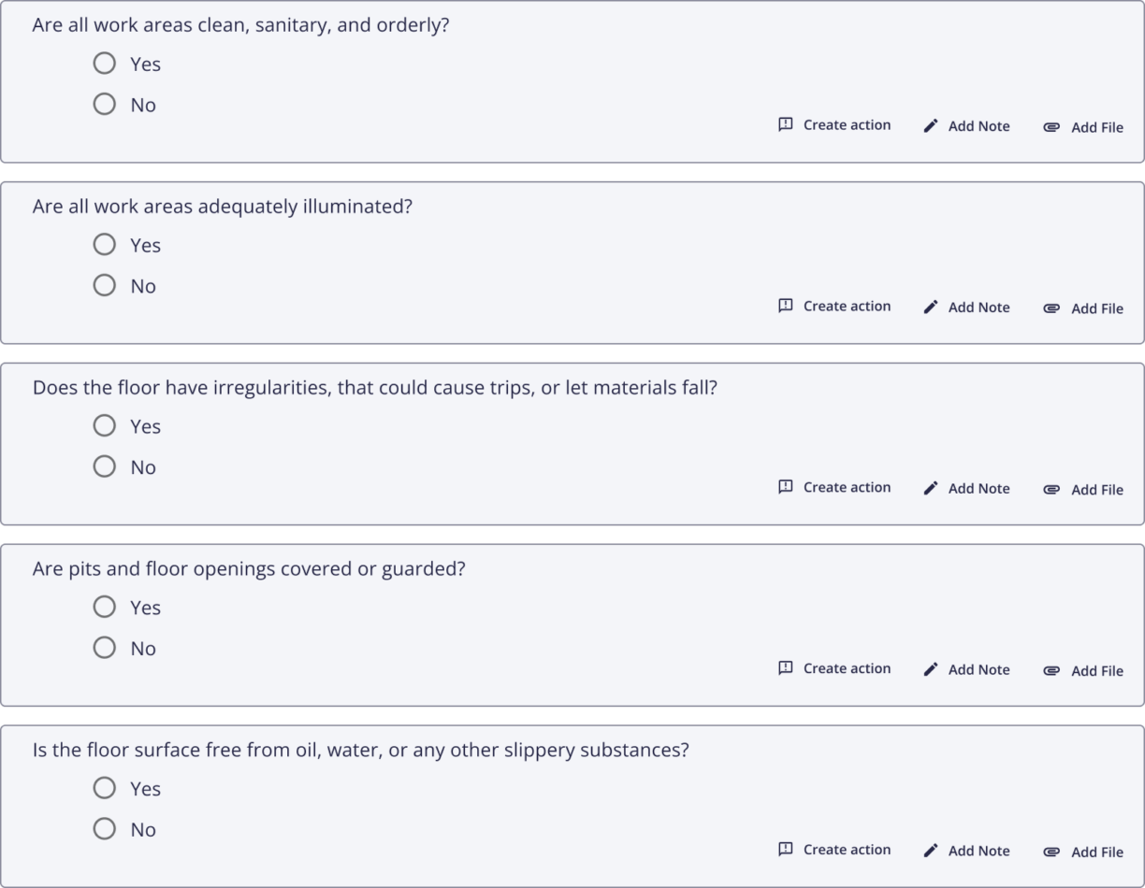Select No for work areas adequately illuminated
Screen dimensions: 1145x888
coord(105,285)
